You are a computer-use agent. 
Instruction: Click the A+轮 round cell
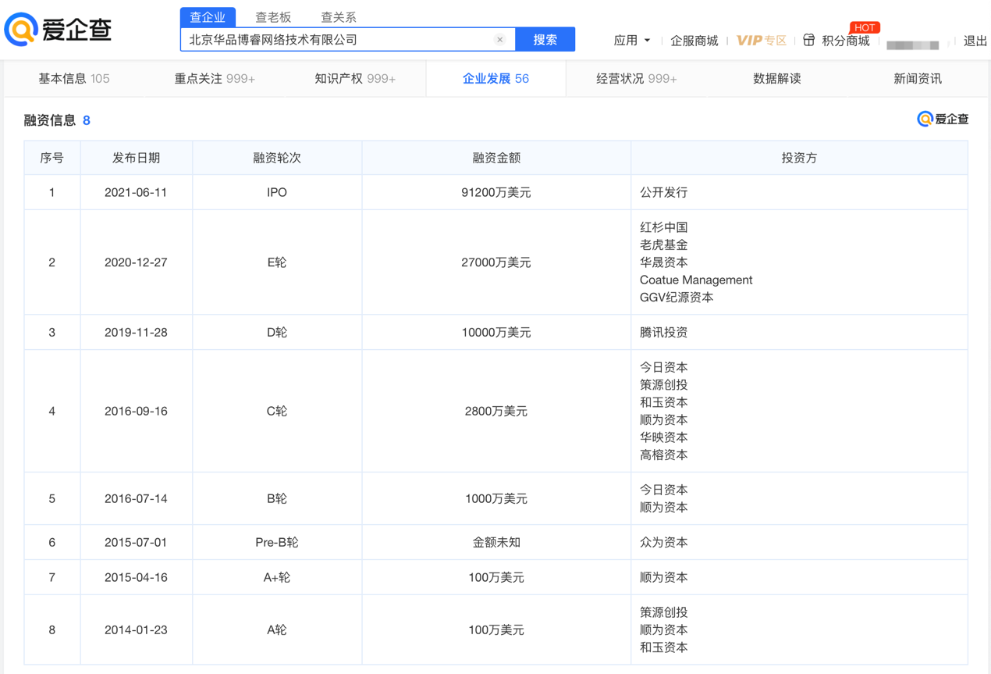(x=277, y=577)
